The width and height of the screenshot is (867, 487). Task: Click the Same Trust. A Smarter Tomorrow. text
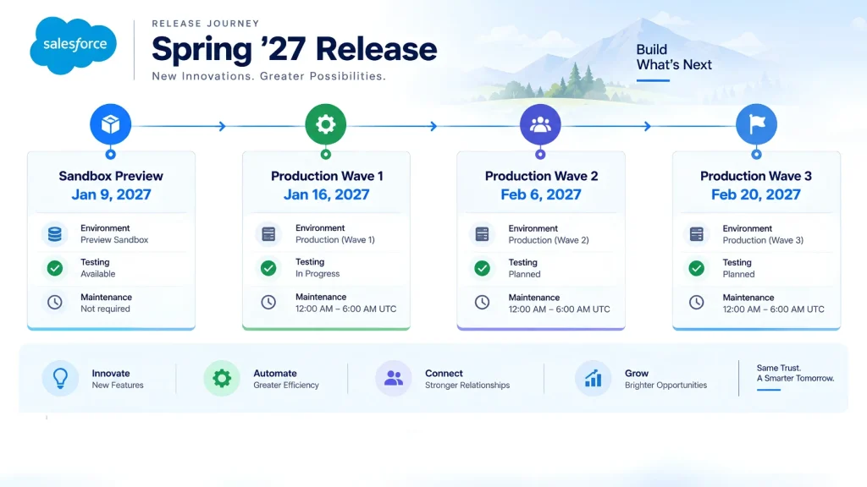(795, 373)
